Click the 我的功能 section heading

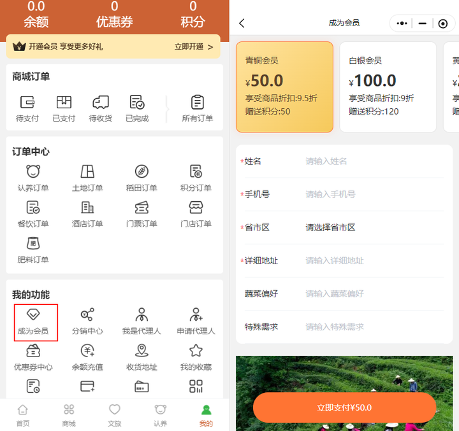pyautogui.click(x=31, y=295)
